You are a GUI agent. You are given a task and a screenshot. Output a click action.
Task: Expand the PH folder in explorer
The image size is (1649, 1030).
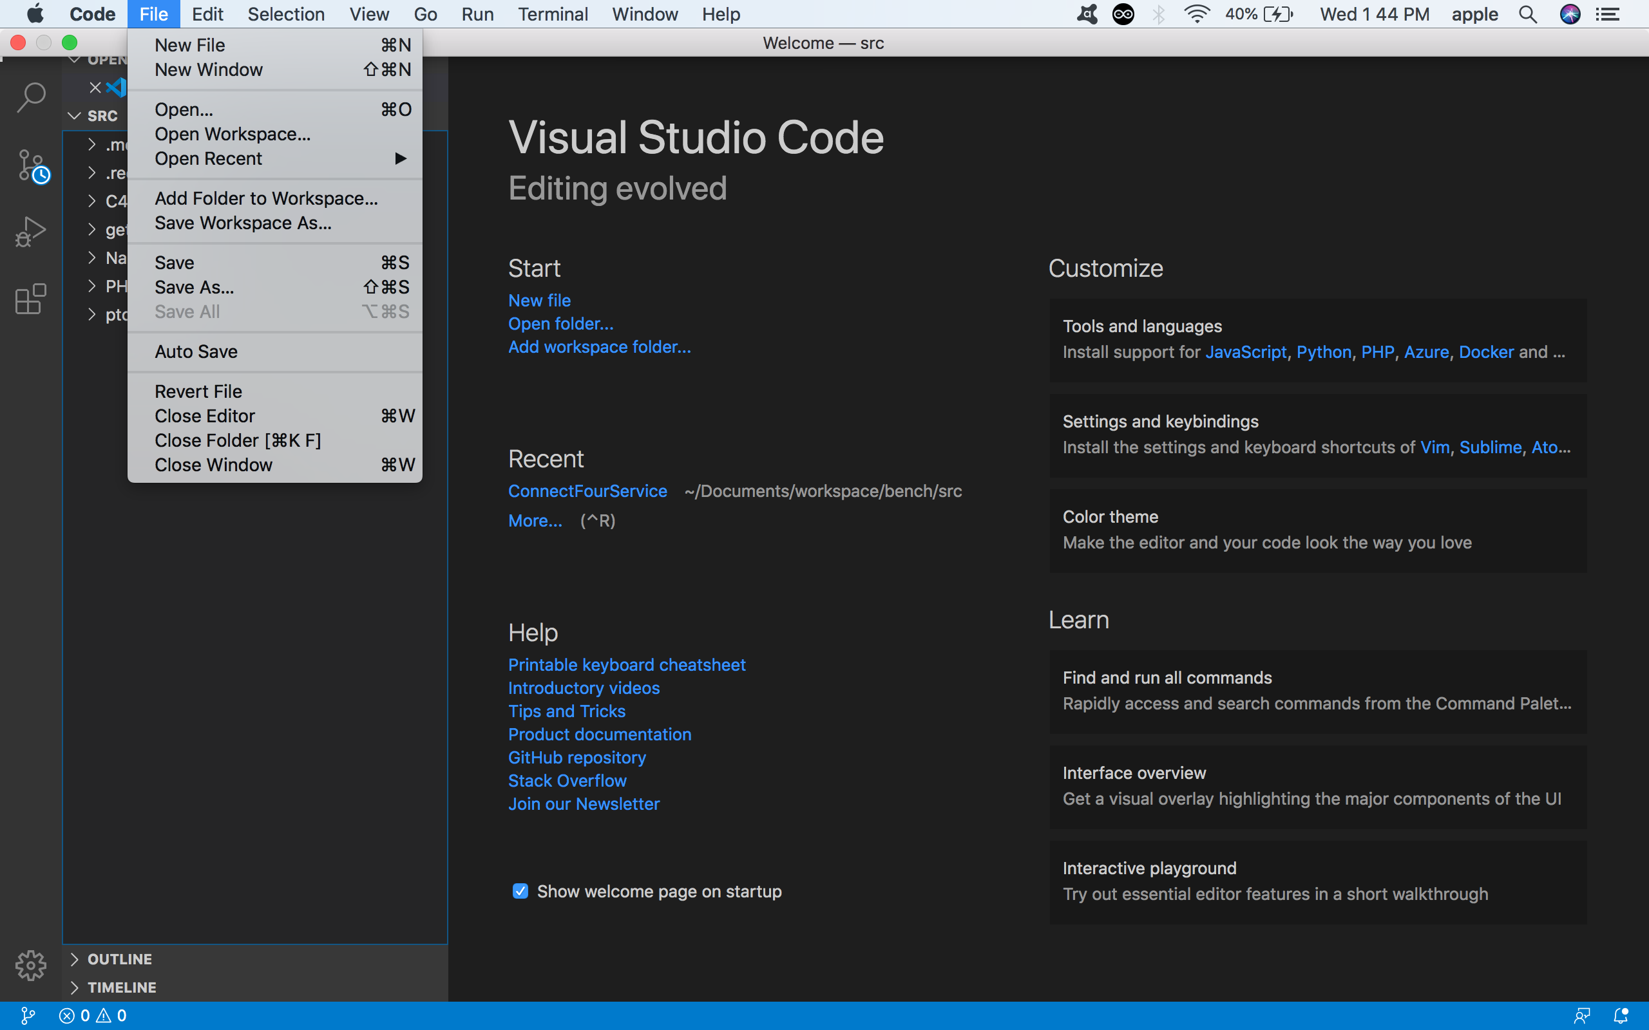(x=92, y=286)
